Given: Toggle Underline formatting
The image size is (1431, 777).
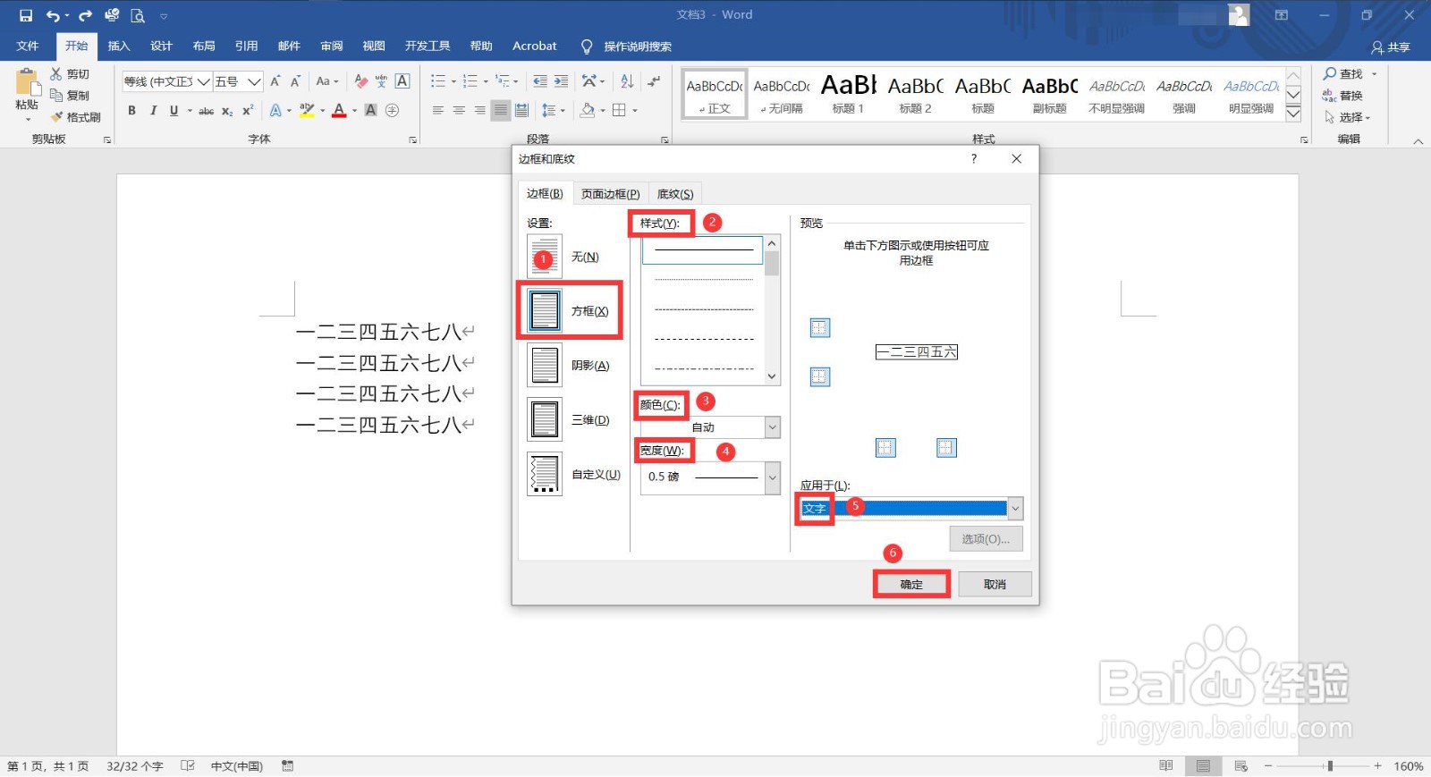Looking at the screenshot, I should coord(174,111).
